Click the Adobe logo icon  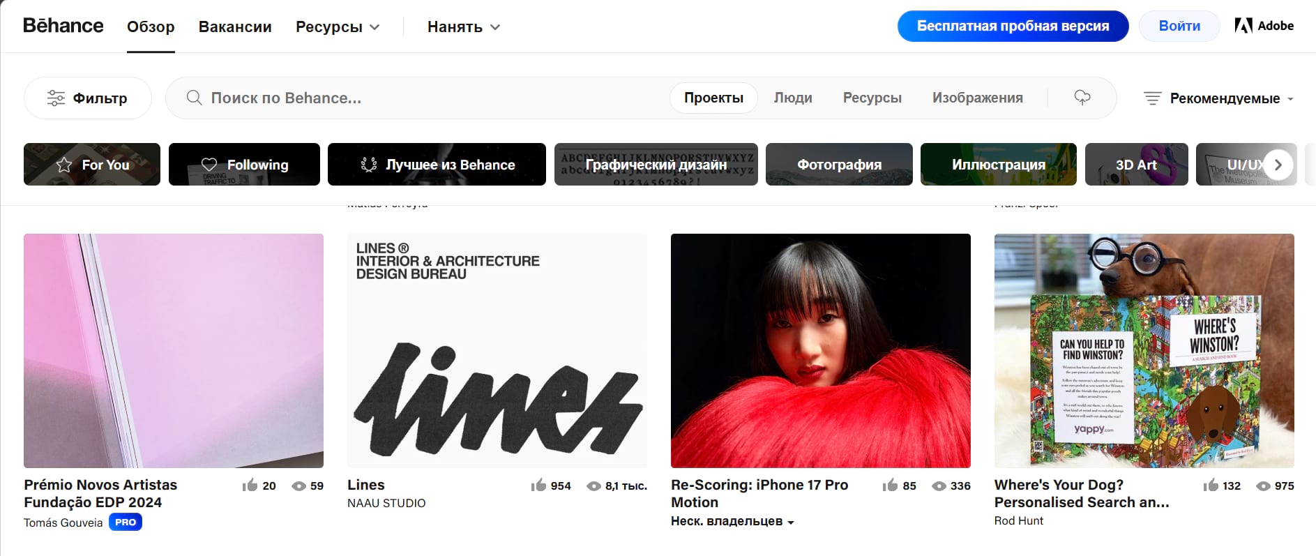(x=1243, y=26)
